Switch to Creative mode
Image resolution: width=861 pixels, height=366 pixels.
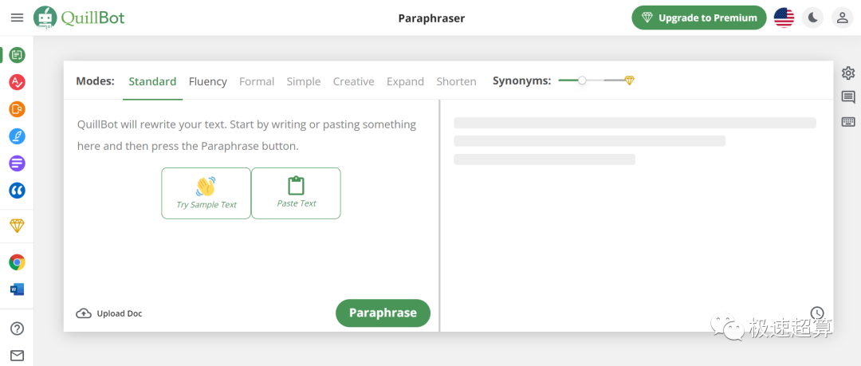[x=353, y=81]
